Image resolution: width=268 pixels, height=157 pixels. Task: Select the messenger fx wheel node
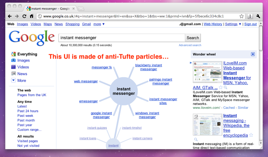pos(102,67)
